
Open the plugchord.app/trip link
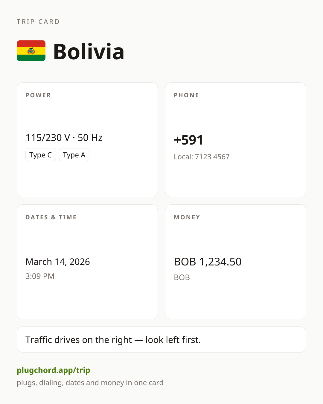(x=54, y=370)
